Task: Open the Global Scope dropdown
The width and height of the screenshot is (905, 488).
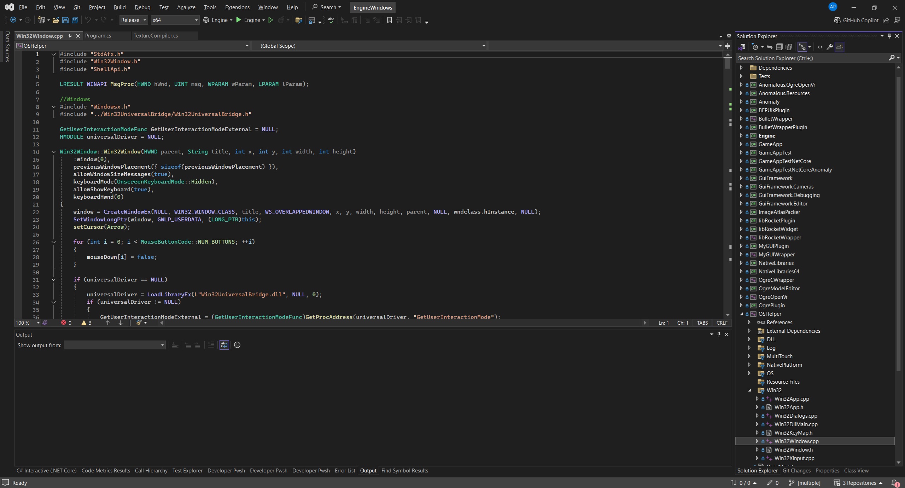Action: (370, 46)
